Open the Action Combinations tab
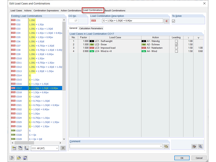The height and width of the screenshot is (162, 216). 71,11
